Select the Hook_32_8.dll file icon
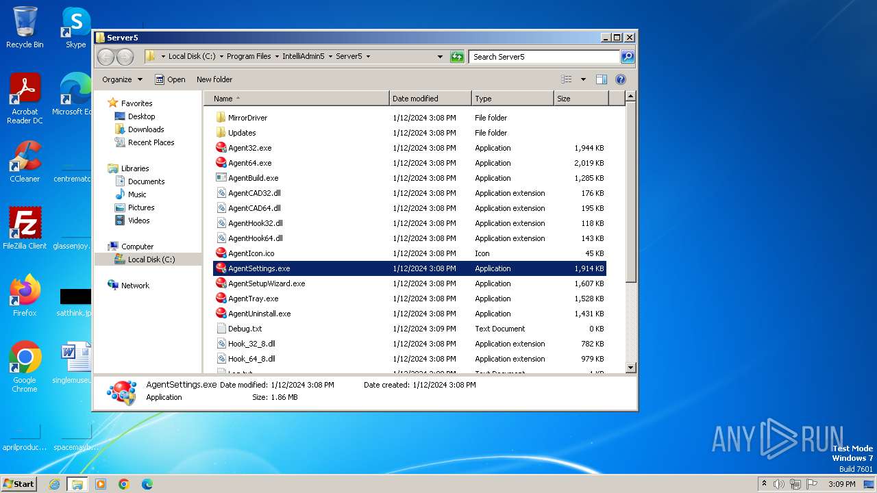The height and width of the screenshot is (493, 877). (221, 344)
